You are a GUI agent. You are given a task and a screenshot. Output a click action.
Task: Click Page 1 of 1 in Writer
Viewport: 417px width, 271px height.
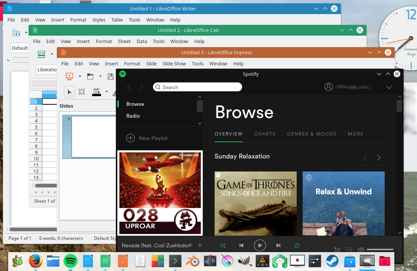(20, 238)
